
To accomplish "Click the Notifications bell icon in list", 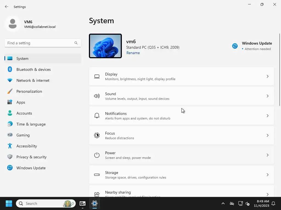I will [x=97, y=116].
